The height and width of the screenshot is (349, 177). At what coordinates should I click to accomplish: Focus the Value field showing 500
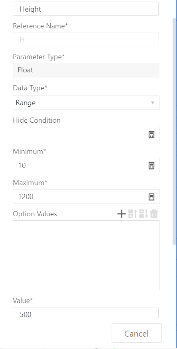(86, 313)
